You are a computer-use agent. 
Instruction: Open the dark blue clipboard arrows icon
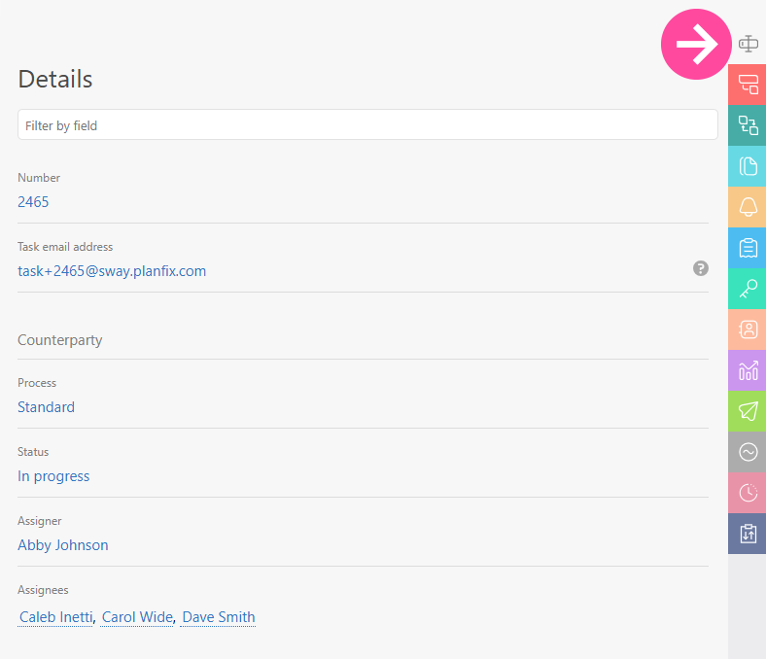tap(748, 534)
